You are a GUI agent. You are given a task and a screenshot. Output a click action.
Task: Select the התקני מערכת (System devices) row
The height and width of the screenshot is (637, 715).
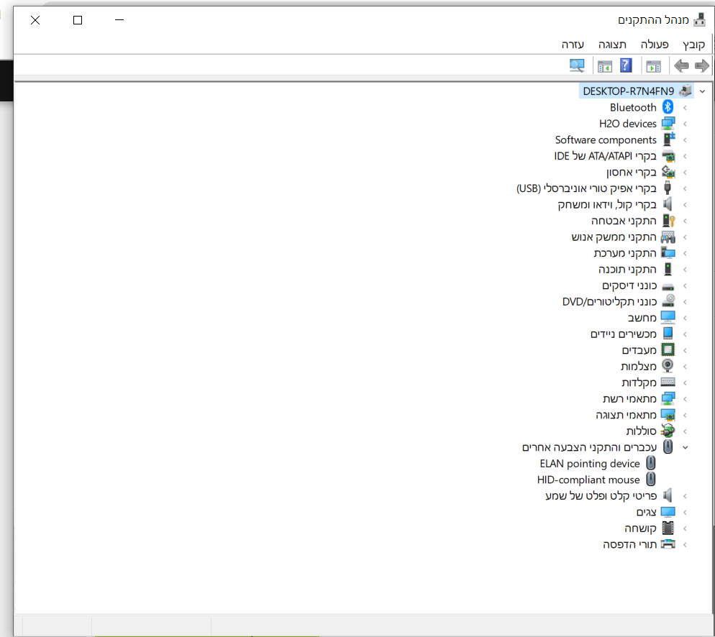point(625,253)
